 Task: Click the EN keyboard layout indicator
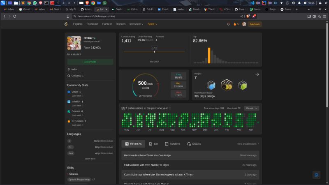276,3
